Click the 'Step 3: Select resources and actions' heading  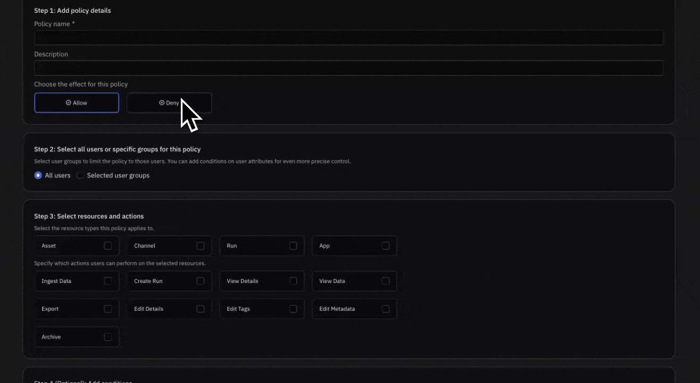coord(89,217)
